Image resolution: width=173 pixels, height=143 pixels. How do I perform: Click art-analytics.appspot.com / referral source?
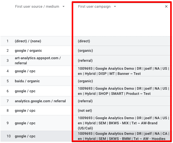point(38,60)
